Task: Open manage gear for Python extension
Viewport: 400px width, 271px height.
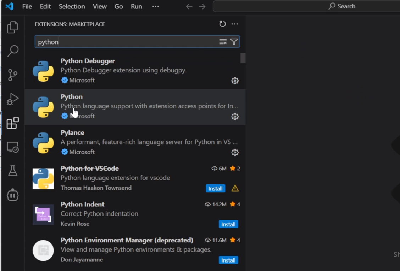Action: click(235, 117)
